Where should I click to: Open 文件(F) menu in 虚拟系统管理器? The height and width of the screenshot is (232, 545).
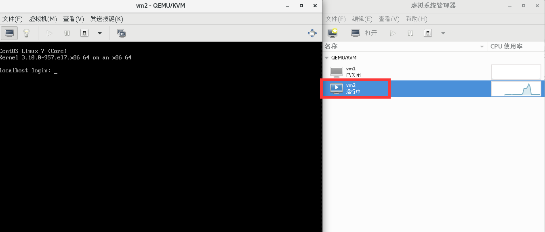click(336, 19)
